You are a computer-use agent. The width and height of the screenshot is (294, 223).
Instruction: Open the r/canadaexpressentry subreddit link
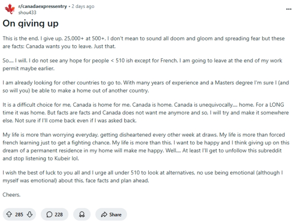click(38, 6)
